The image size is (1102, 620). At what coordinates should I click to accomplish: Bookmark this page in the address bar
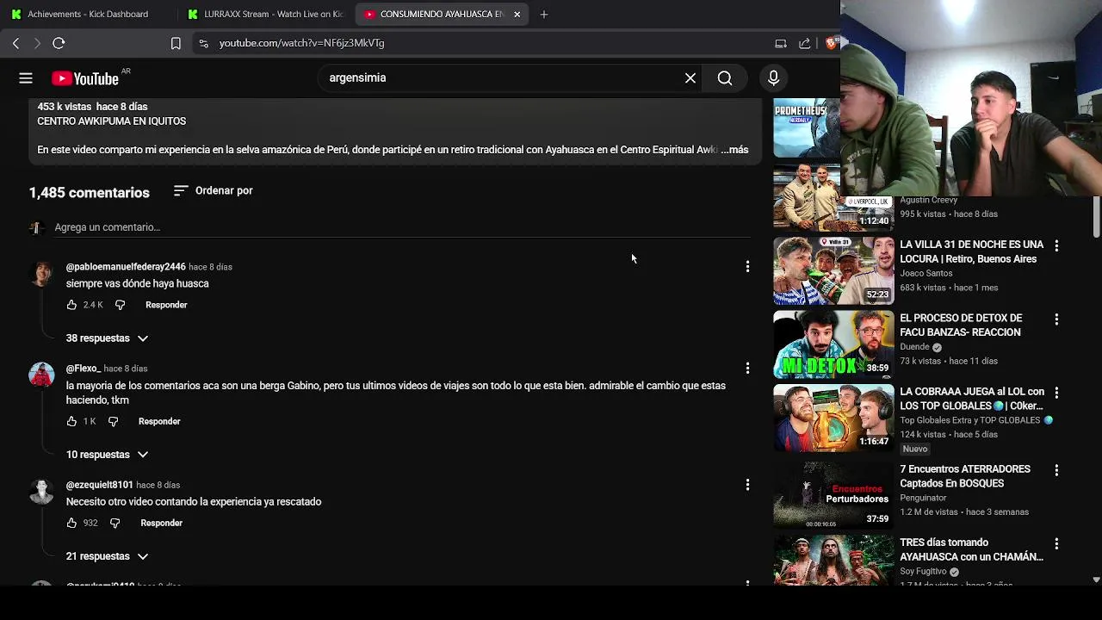click(176, 43)
